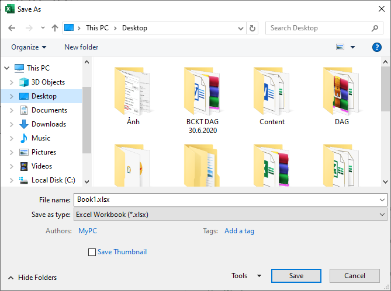
Task: Select the Ảnh folder
Action: [x=133, y=96]
